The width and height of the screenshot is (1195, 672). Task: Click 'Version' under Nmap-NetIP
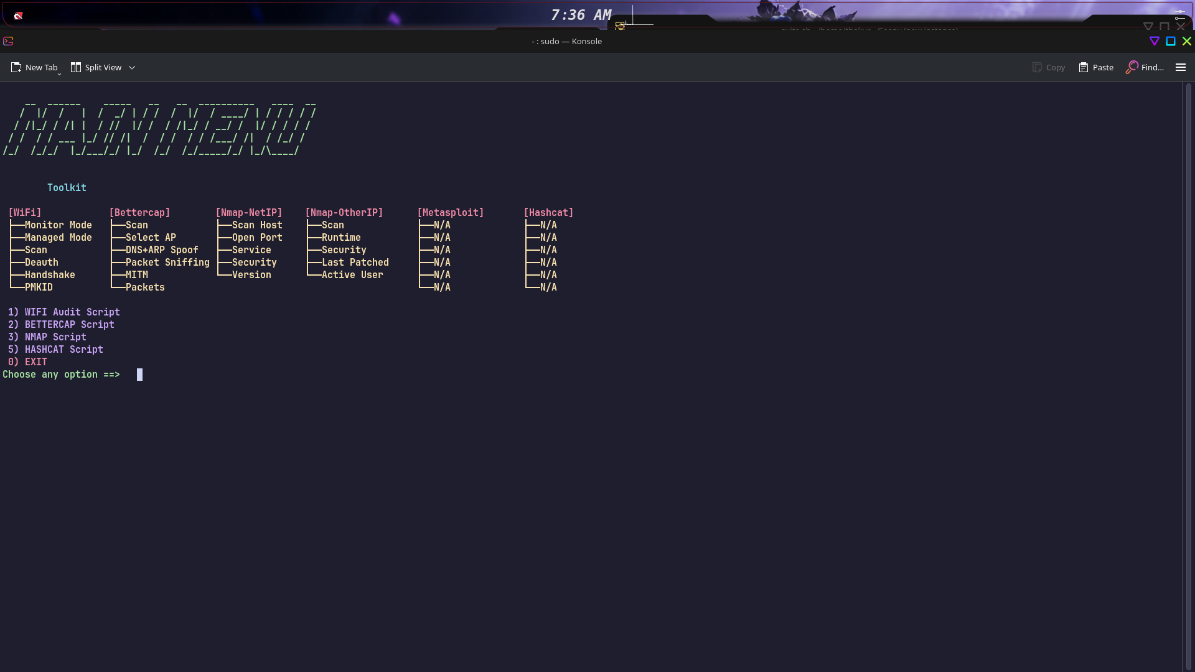pos(251,274)
